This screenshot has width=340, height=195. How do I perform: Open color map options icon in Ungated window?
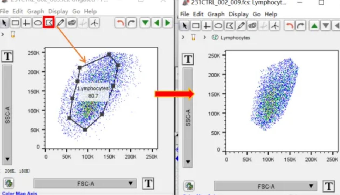(9, 184)
